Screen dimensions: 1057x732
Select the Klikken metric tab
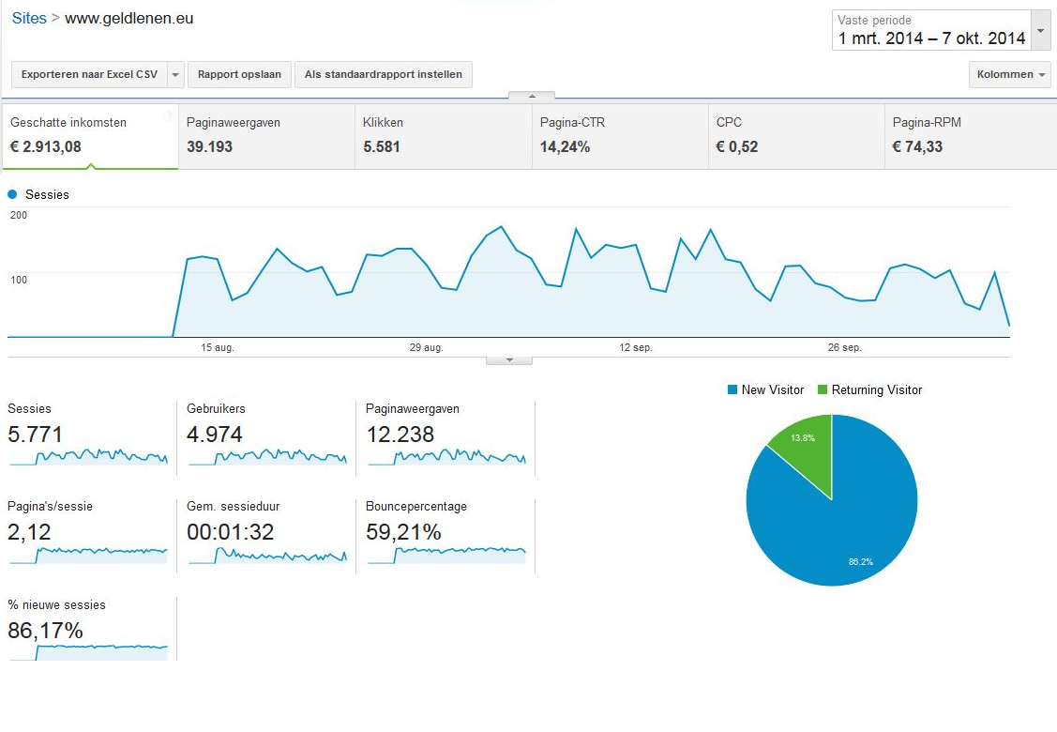click(444, 136)
